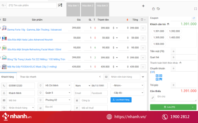The width and height of the screenshot is (198, 123).
Task: Add a new invoice with the plus icon
Action: tap(143, 6)
